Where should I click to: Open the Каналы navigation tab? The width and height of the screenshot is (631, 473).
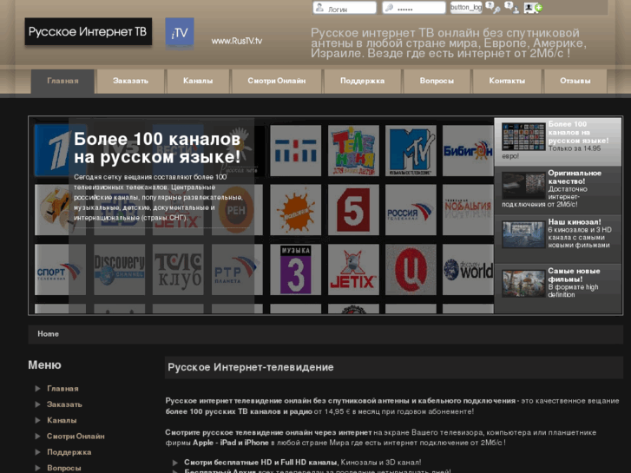(198, 81)
